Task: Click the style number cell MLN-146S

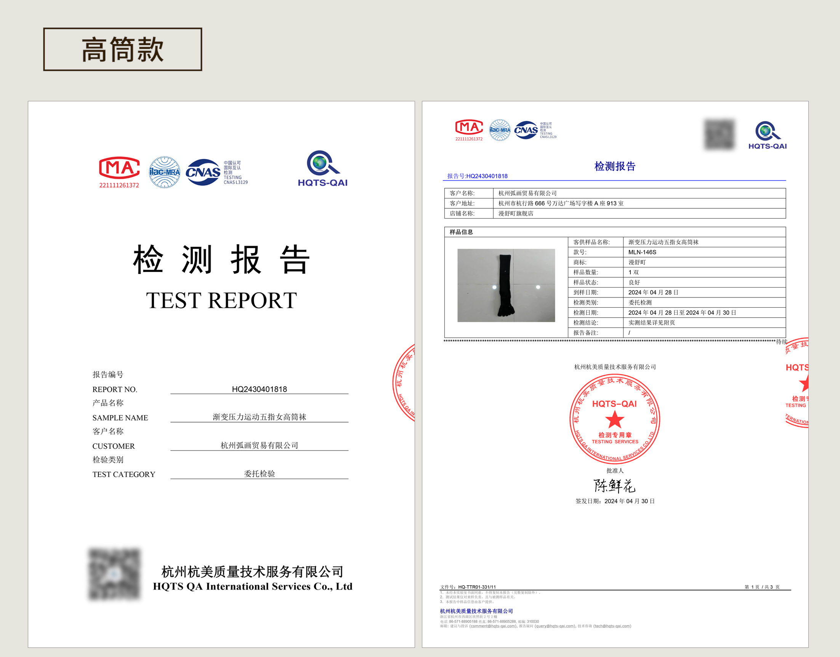Action: click(x=642, y=253)
